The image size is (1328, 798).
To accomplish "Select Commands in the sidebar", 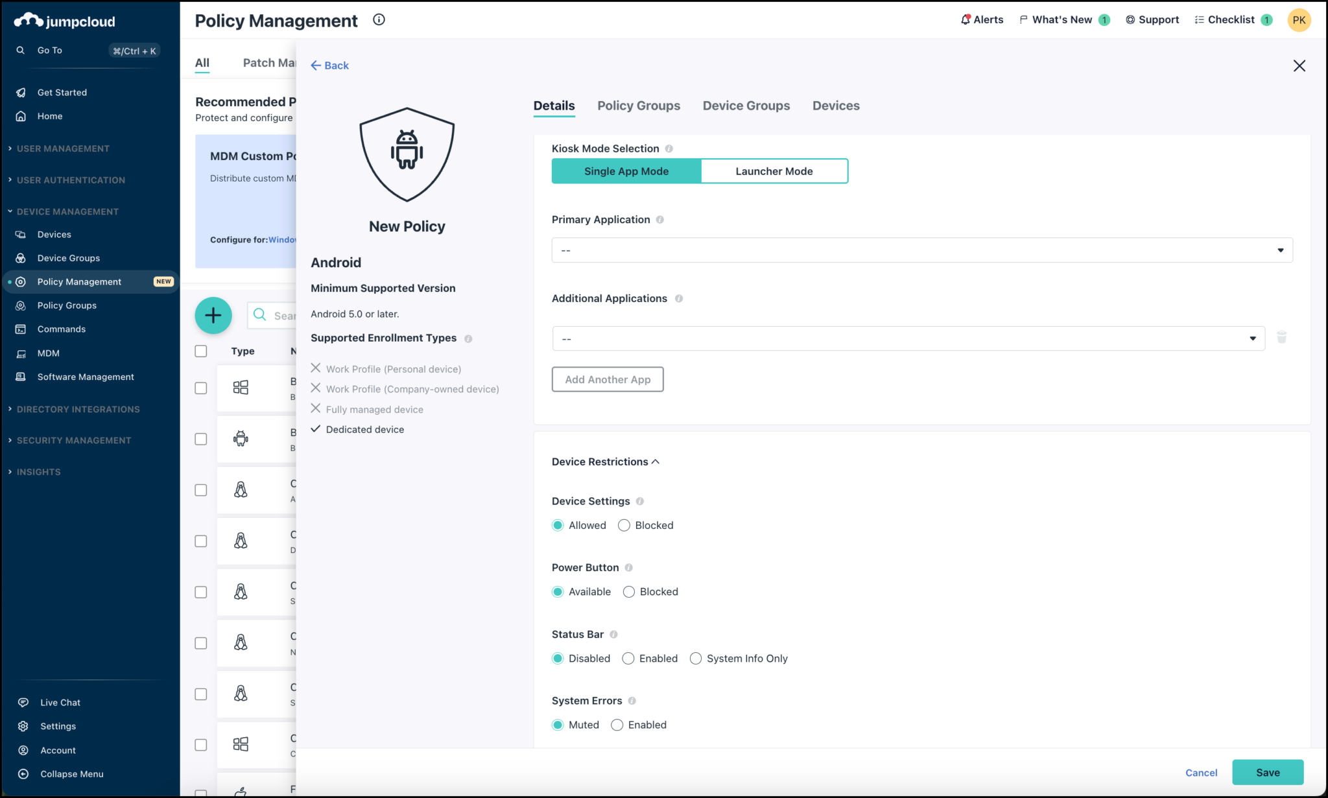I will 61,329.
